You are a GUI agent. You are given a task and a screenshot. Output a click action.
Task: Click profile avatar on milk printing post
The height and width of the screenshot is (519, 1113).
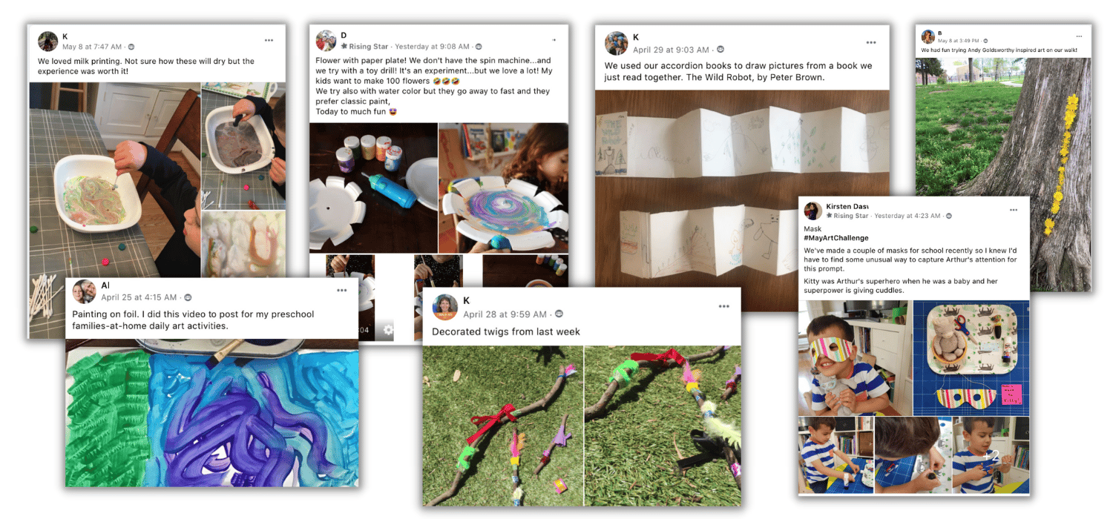pyautogui.click(x=48, y=42)
